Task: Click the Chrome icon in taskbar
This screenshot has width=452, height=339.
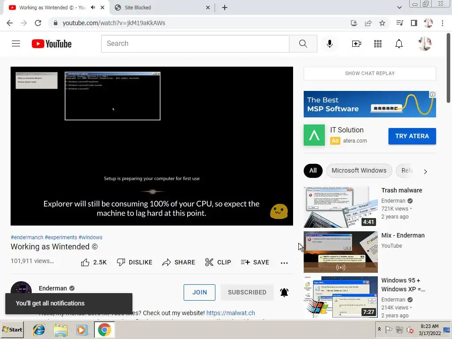Action: tap(104, 330)
